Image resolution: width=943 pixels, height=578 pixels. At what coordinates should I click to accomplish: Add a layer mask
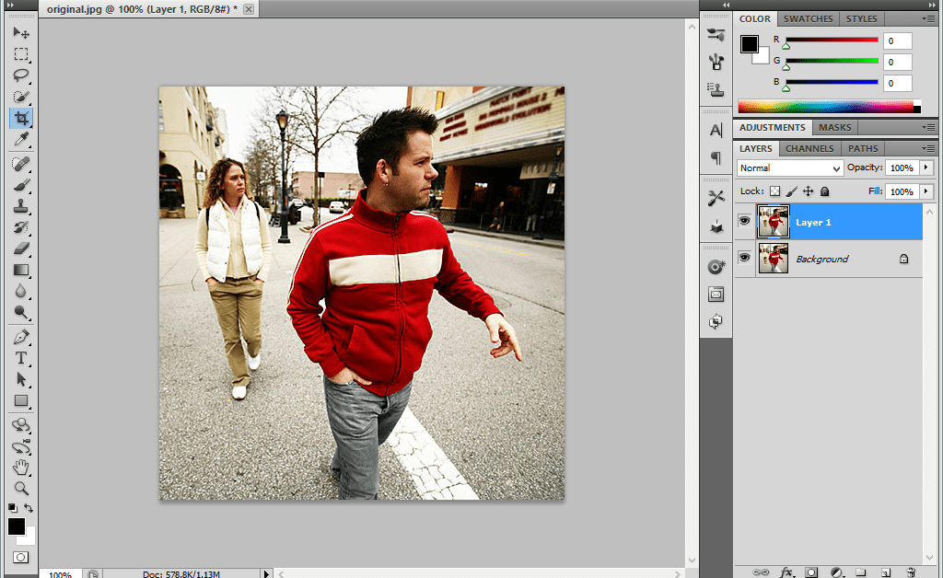(x=811, y=572)
